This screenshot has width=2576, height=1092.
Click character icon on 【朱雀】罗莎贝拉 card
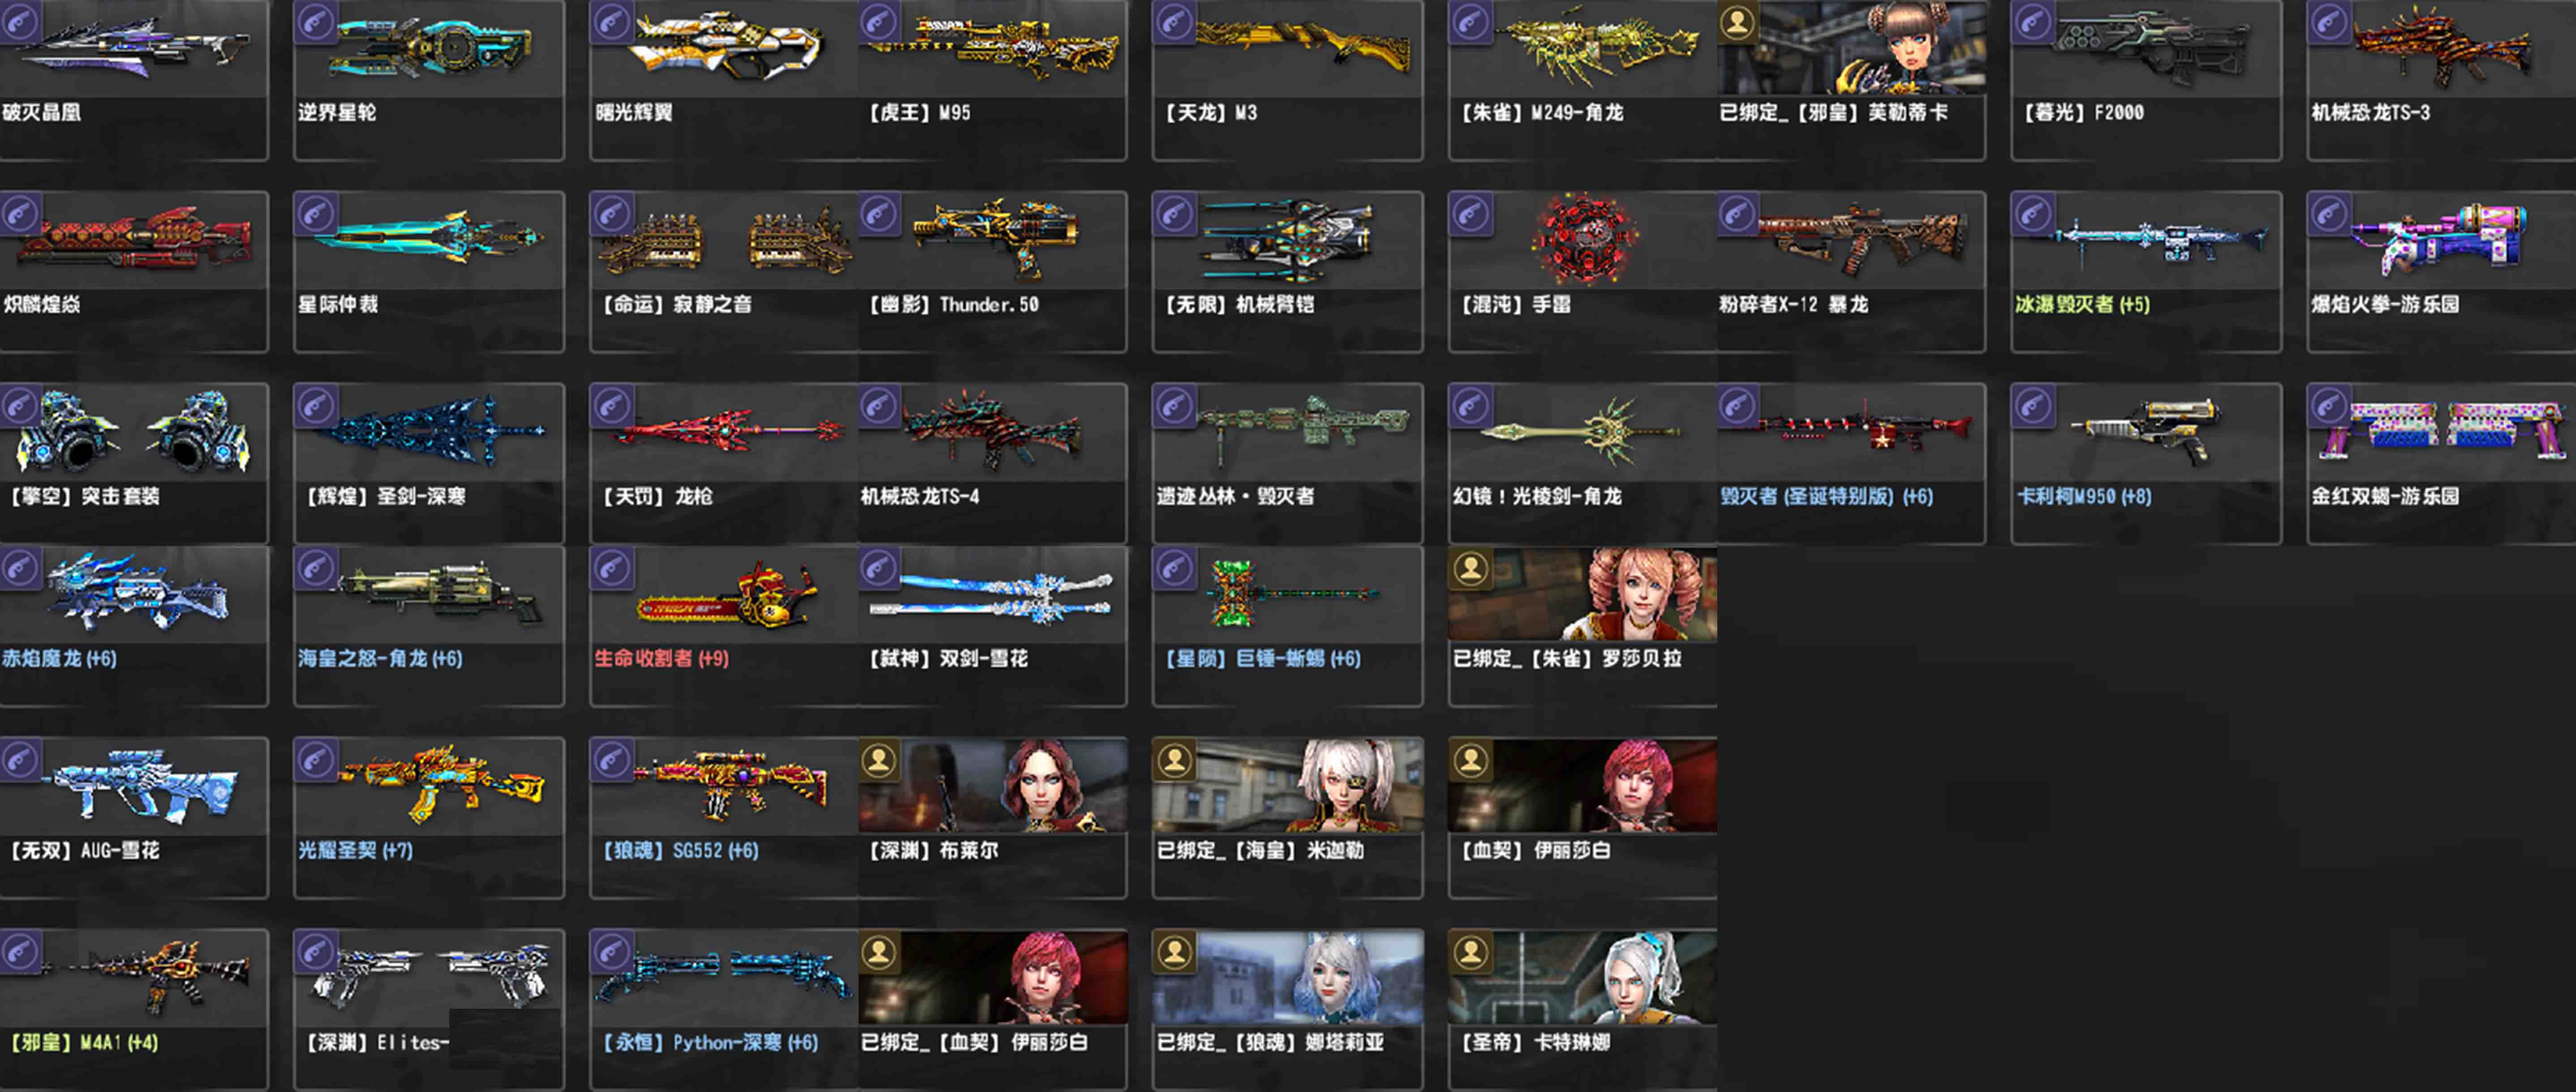(x=1470, y=568)
